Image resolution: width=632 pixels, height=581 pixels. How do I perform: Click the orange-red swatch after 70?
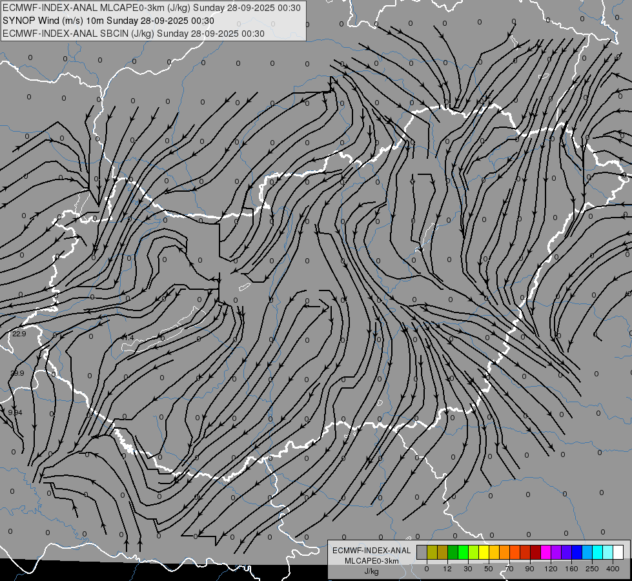click(x=515, y=552)
